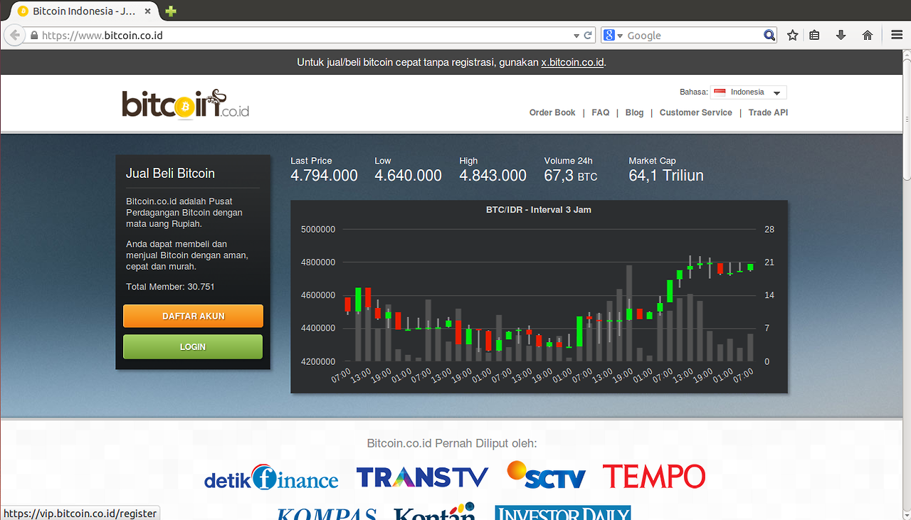Open the Firefox hamburger menu
Screen dimensions: 911x520
pyautogui.click(x=897, y=36)
